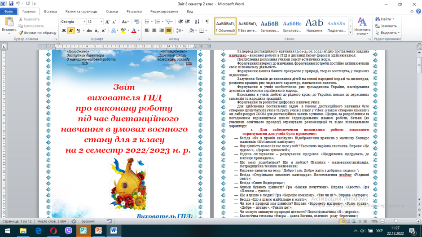Toggle print layout view button
This screenshot has height=237, width=422.
pos(343,221)
